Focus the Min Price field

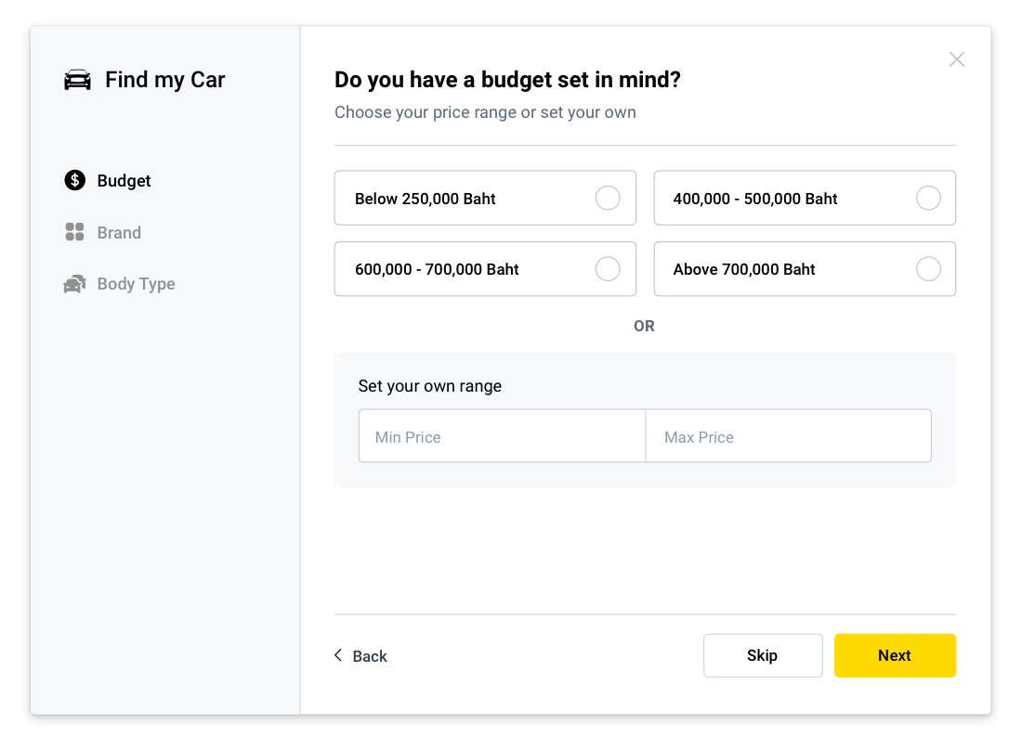[502, 436]
